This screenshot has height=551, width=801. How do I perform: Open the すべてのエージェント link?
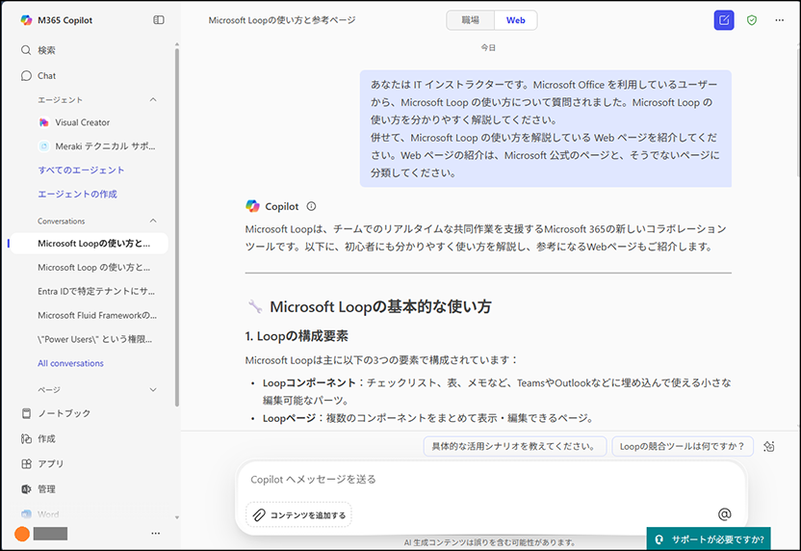pos(81,171)
